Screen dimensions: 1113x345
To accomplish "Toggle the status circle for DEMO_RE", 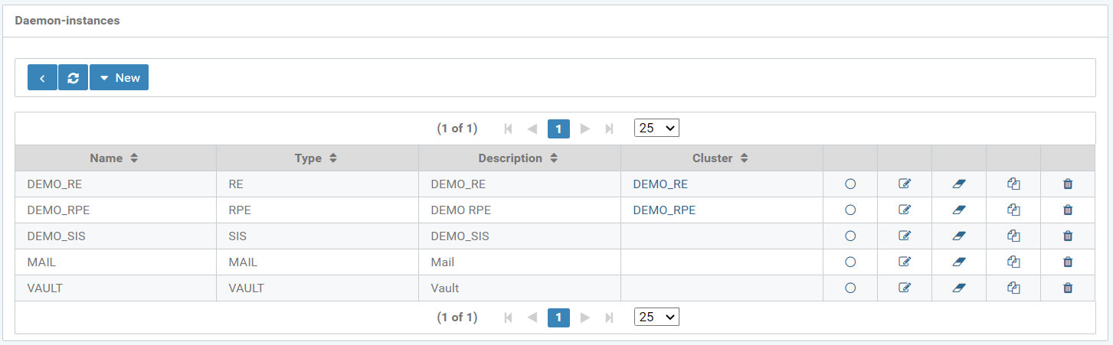I will tap(849, 184).
